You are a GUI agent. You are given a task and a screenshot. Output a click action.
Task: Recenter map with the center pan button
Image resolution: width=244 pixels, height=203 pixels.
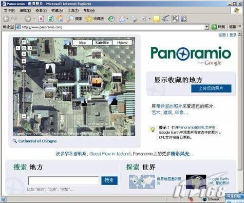coord(24,48)
